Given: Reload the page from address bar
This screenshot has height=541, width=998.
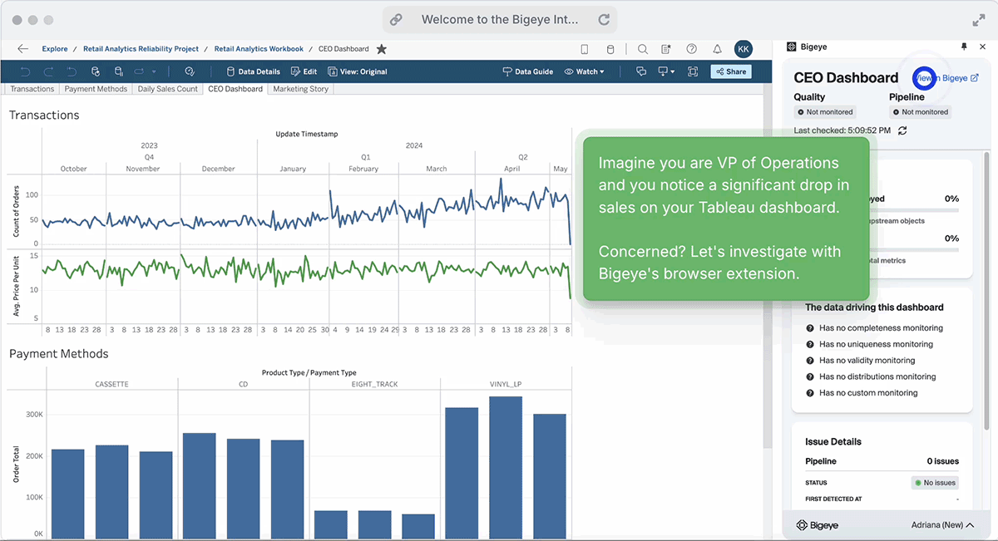Looking at the screenshot, I should point(604,19).
